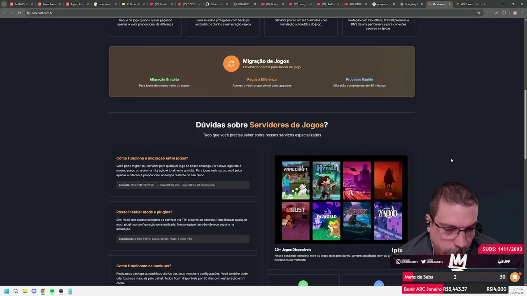This screenshot has width=527, height=296.
Task: Open the tab search chevron at far left
Action: 4,4
